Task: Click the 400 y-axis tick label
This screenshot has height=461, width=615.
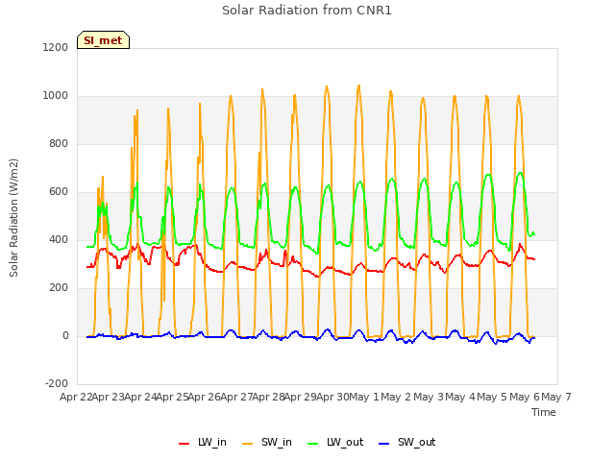Action: pyautogui.click(x=59, y=239)
